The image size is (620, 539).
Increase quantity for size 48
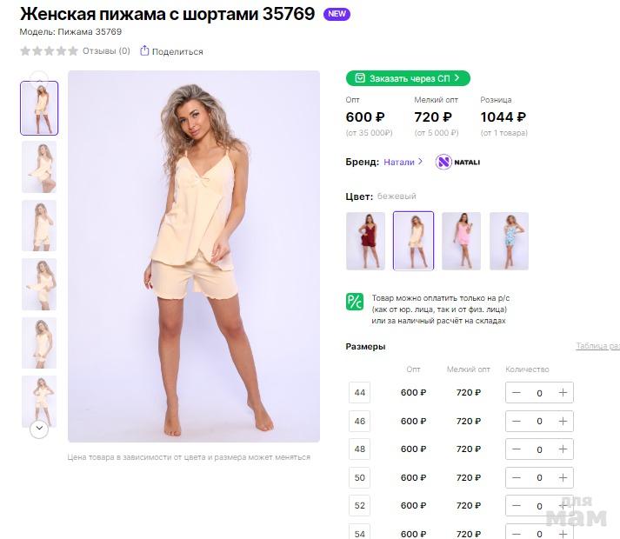pos(563,449)
